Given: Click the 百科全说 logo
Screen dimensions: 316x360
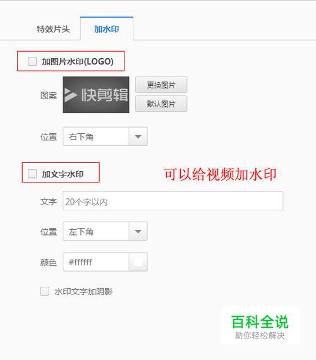Looking at the screenshot, I should tap(260, 325).
